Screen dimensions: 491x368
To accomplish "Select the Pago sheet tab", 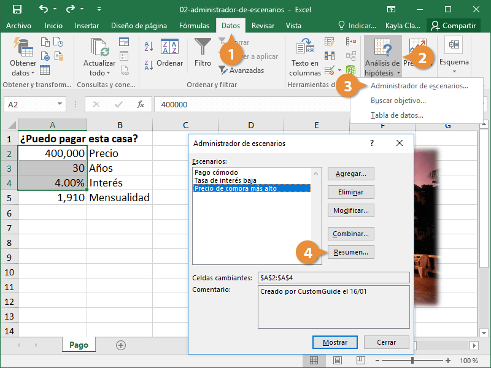I will tap(78, 345).
